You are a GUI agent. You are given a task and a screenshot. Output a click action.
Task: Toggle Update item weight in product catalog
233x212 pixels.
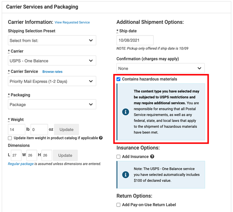10,138
